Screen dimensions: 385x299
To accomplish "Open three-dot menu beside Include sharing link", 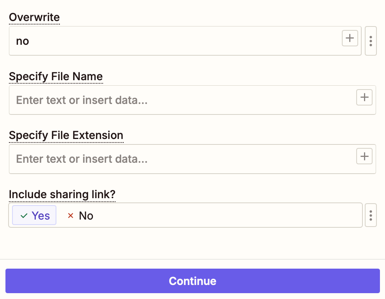I will 371,215.
